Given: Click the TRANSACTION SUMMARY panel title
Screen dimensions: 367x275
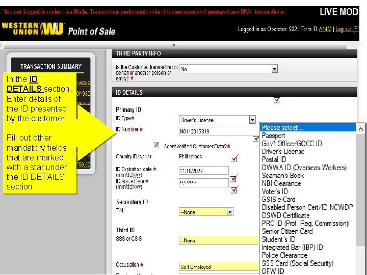Looking at the screenshot, I should (x=51, y=67).
